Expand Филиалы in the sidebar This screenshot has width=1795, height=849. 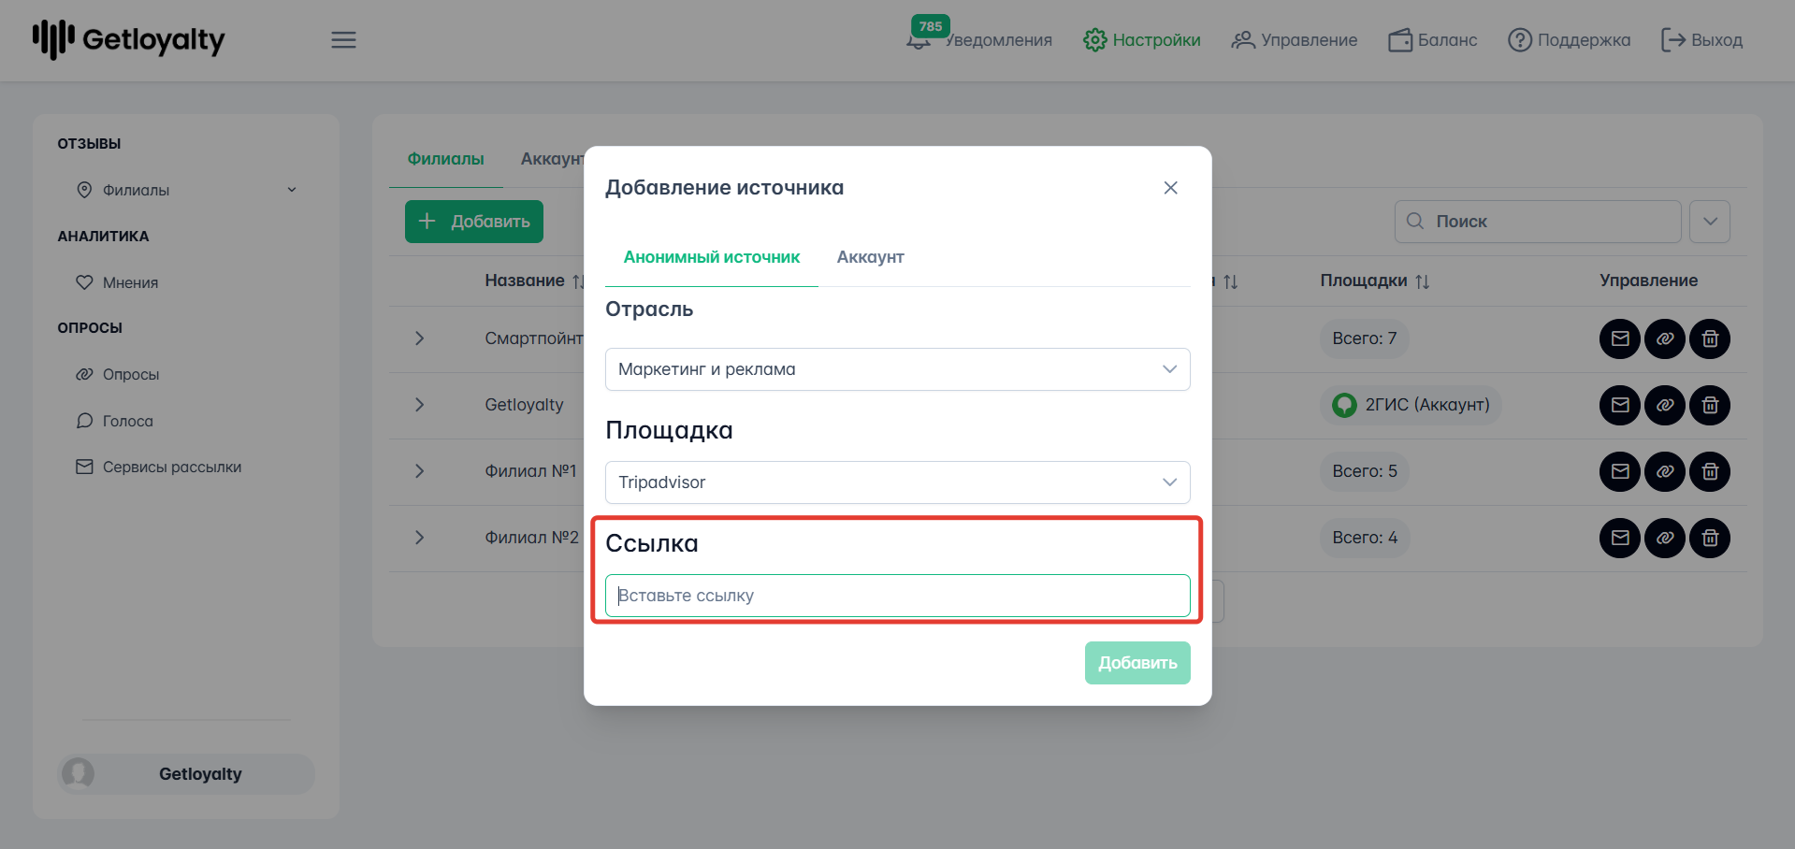pos(291,190)
